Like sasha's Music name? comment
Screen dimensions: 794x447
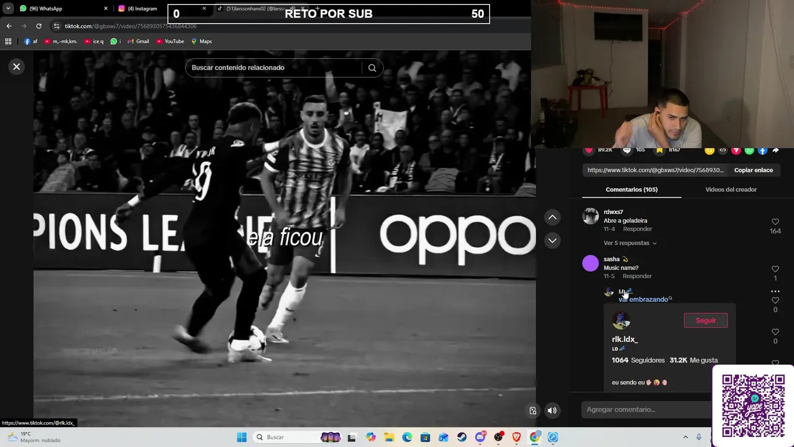coord(775,269)
